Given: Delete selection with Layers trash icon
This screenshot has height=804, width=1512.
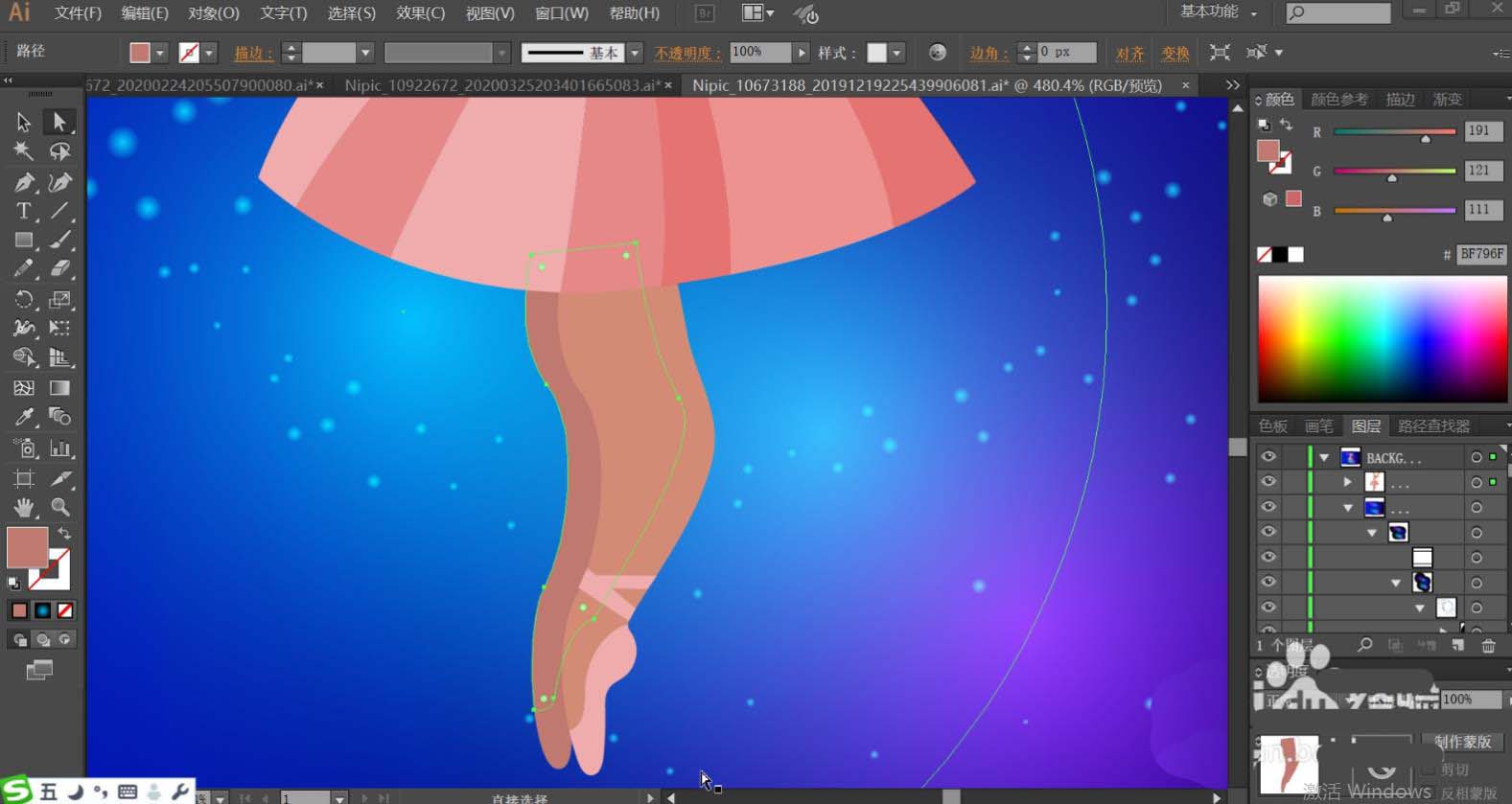Looking at the screenshot, I should [1488, 646].
